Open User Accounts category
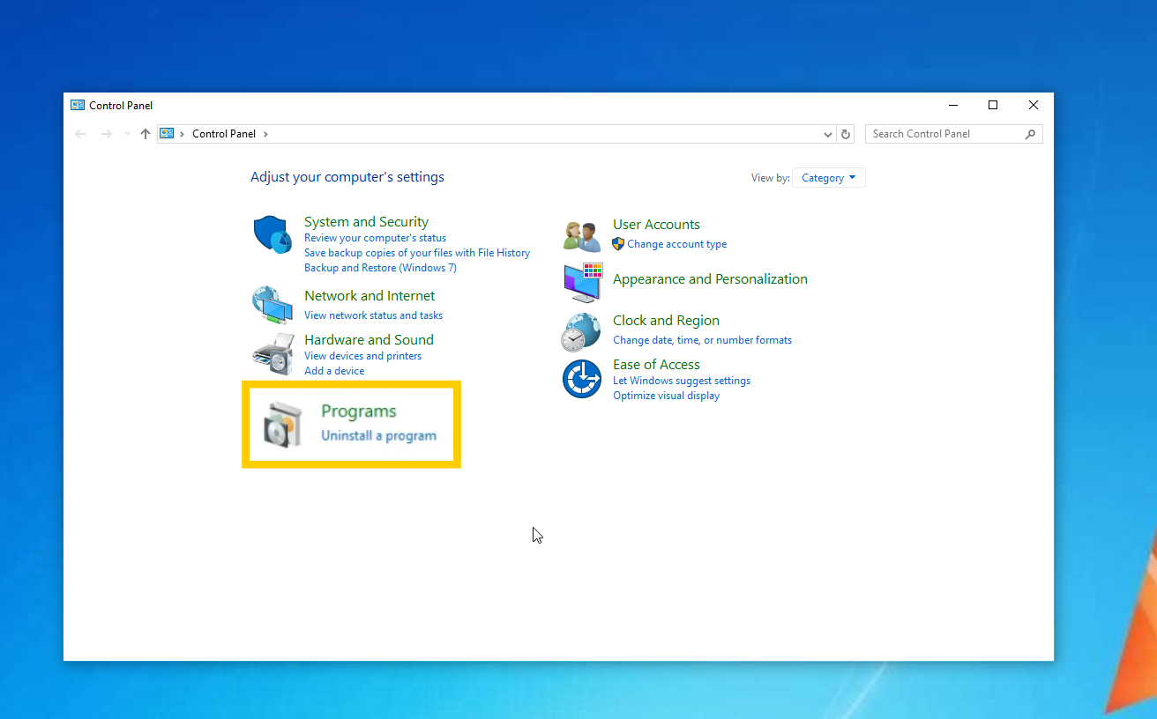 click(x=656, y=225)
